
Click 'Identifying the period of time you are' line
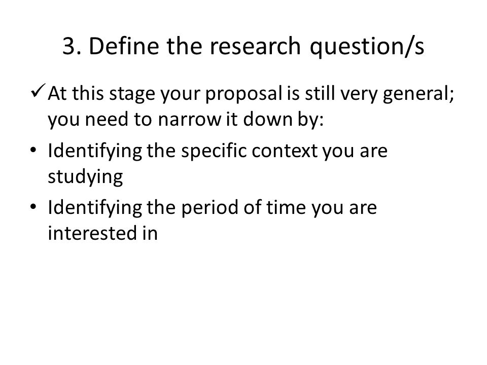click(213, 208)
